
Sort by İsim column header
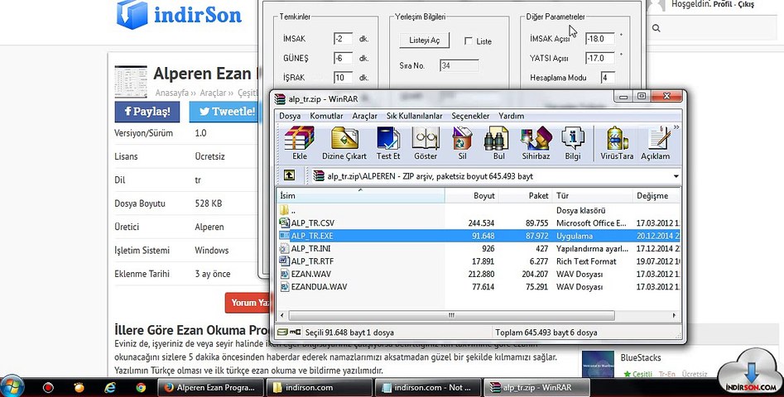click(360, 196)
